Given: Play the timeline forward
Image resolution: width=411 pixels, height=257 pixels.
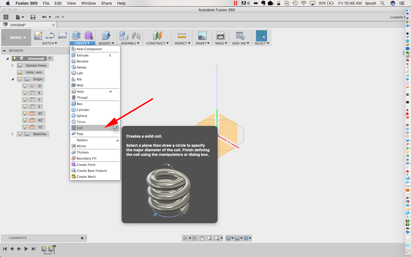Looking at the screenshot, I should [26, 249].
